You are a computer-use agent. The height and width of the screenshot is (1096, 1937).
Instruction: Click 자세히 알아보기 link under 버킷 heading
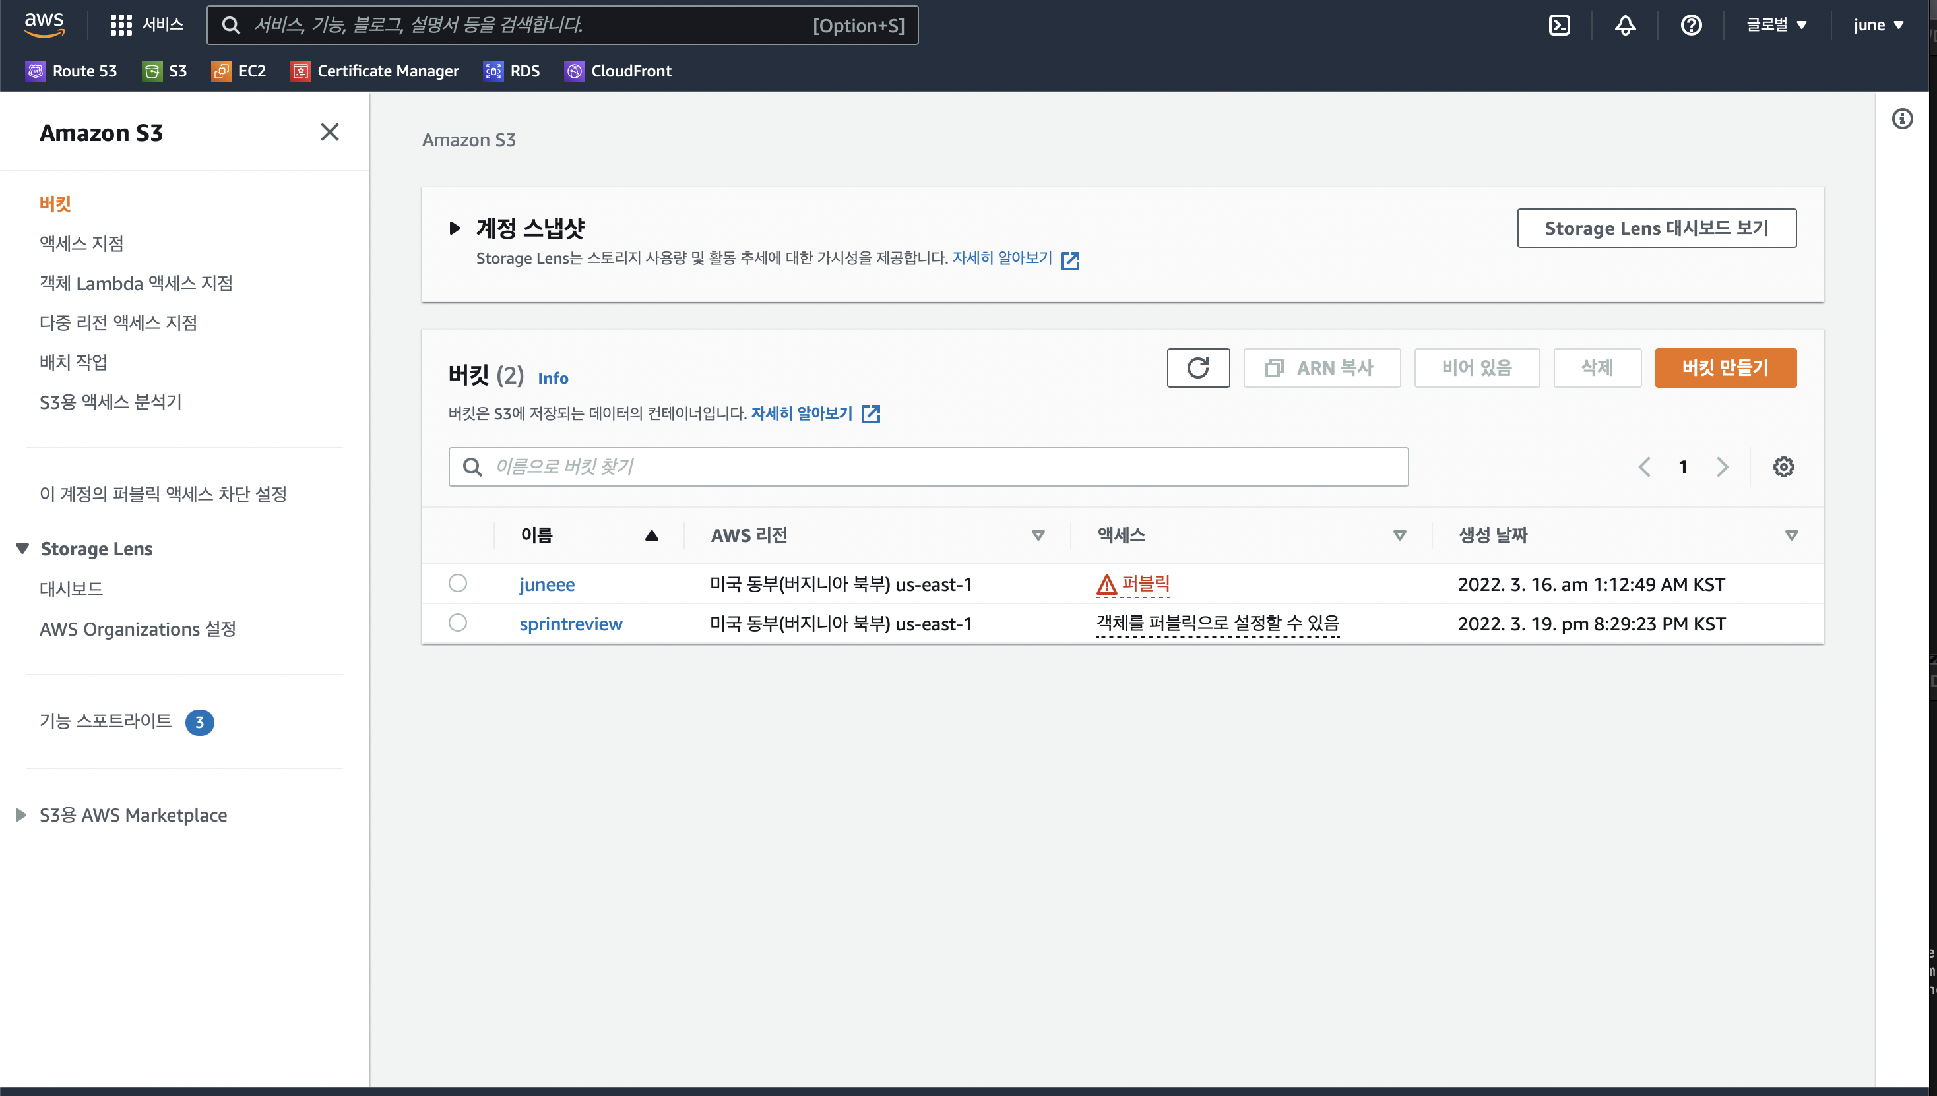pyautogui.click(x=802, y=413)
